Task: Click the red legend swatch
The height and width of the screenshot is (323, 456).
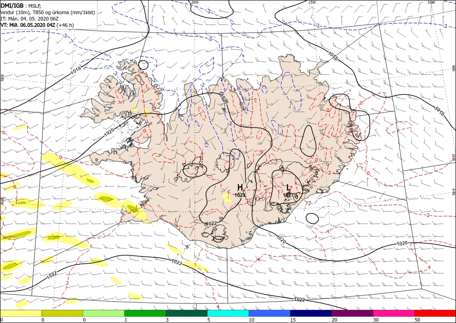Action: (435, 313)
